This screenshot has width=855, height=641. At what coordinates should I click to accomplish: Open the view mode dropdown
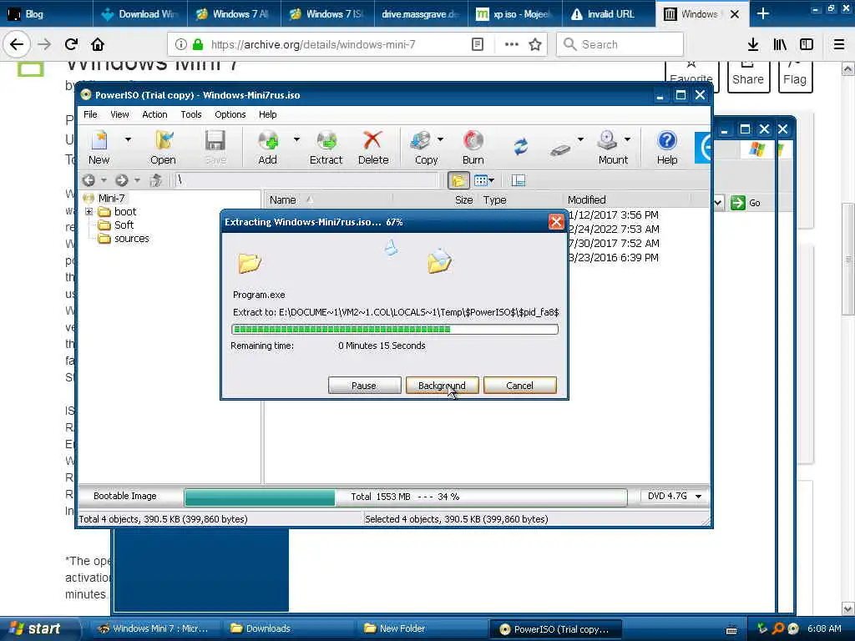(x=483, y=180)
